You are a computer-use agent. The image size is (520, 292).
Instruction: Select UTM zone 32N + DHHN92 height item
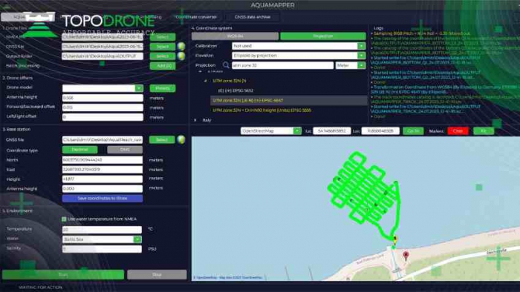pos(262,110)
